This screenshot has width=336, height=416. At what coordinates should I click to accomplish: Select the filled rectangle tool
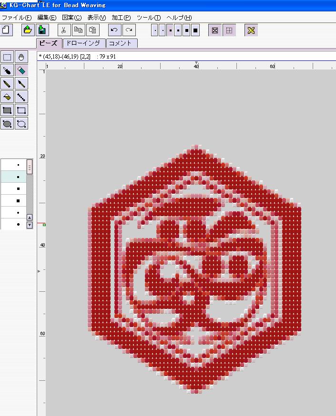pyautogui.click(x=7, y=110)
